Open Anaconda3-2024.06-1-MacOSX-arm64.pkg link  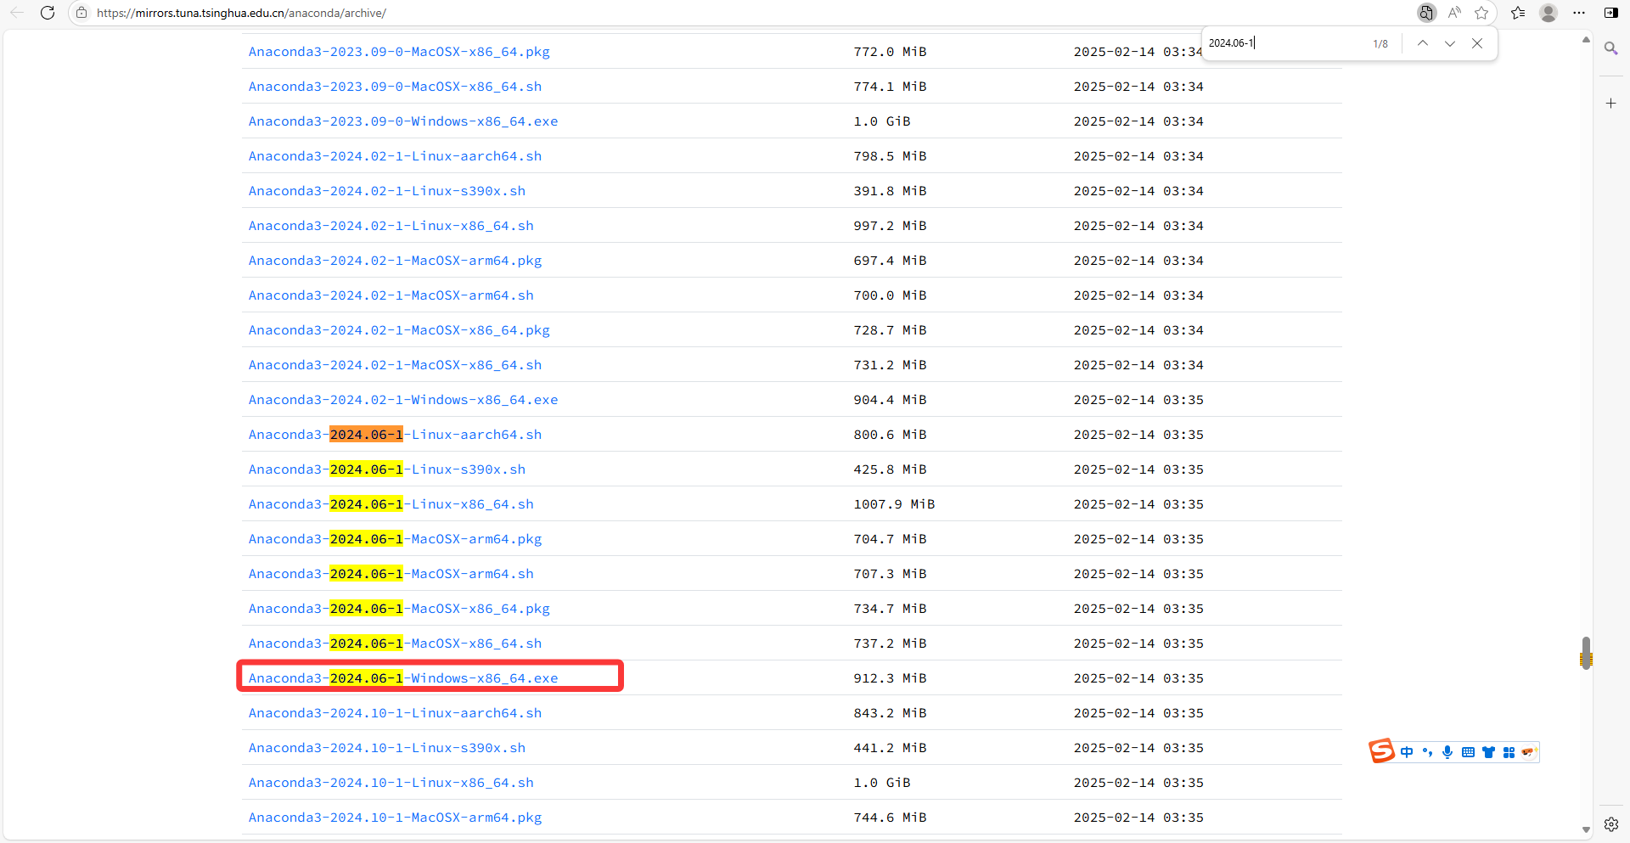pyautogui.click(x=395, y=539)
